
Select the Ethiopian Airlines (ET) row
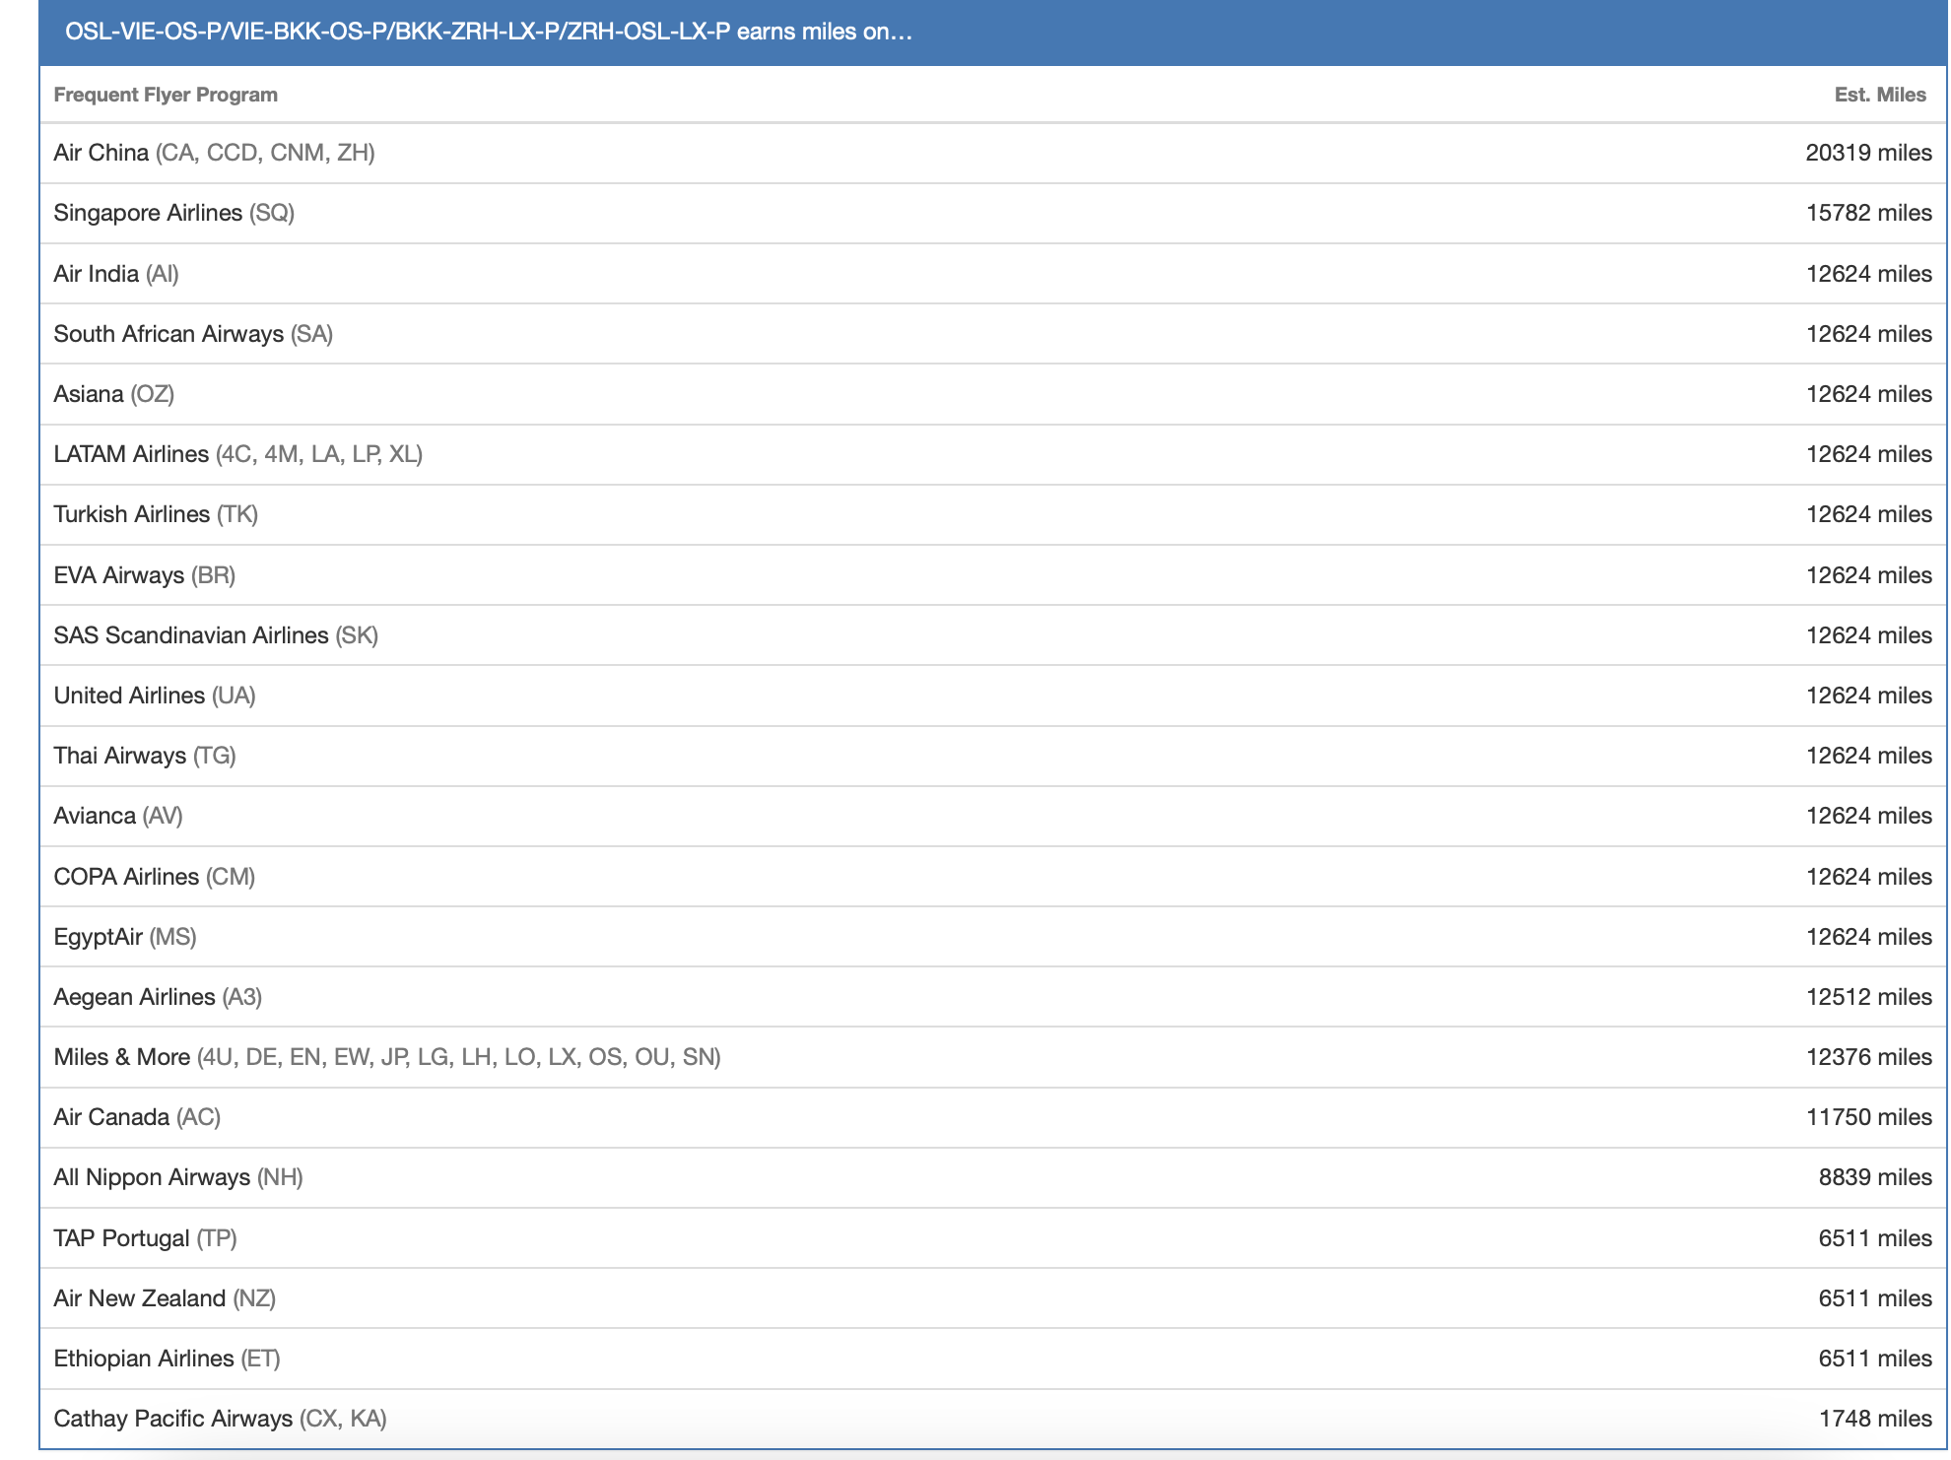[x=993, y=1359]
